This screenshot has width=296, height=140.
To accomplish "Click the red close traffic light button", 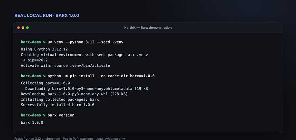I will click(18, 27).
